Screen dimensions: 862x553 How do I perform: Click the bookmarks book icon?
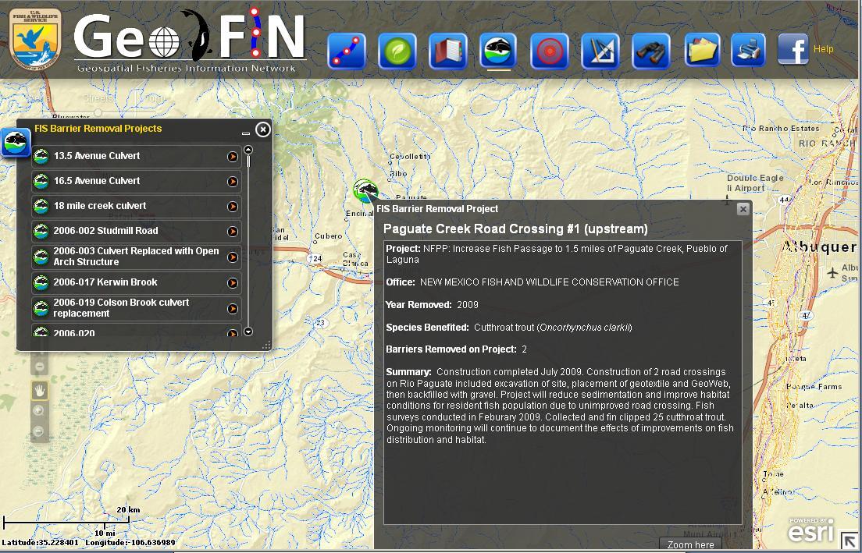click(x=448, y=49)
